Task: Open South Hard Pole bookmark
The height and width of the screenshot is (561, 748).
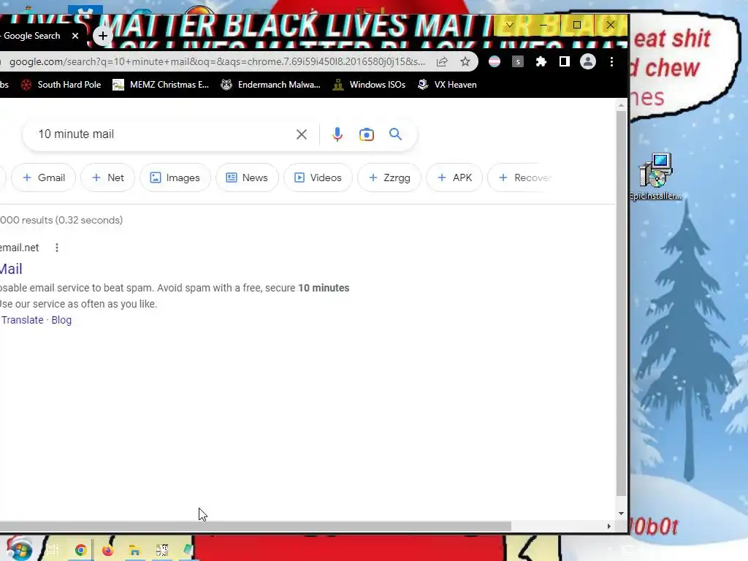Action: coord(61,85)
